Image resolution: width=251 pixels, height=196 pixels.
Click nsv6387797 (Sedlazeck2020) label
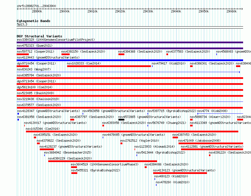pyautogui.click(x=92, y=117)
